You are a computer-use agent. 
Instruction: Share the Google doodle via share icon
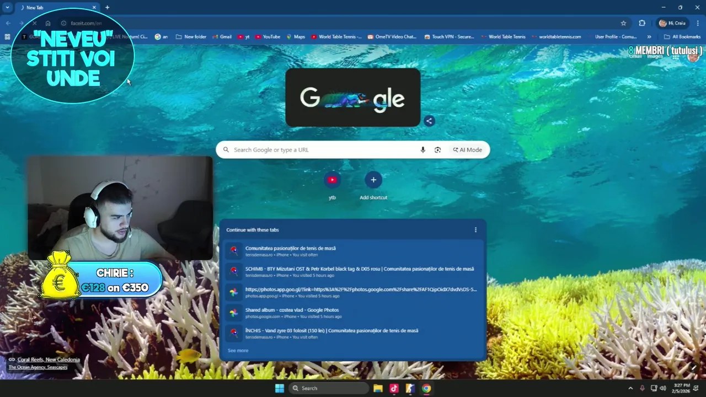pos(429,121)
